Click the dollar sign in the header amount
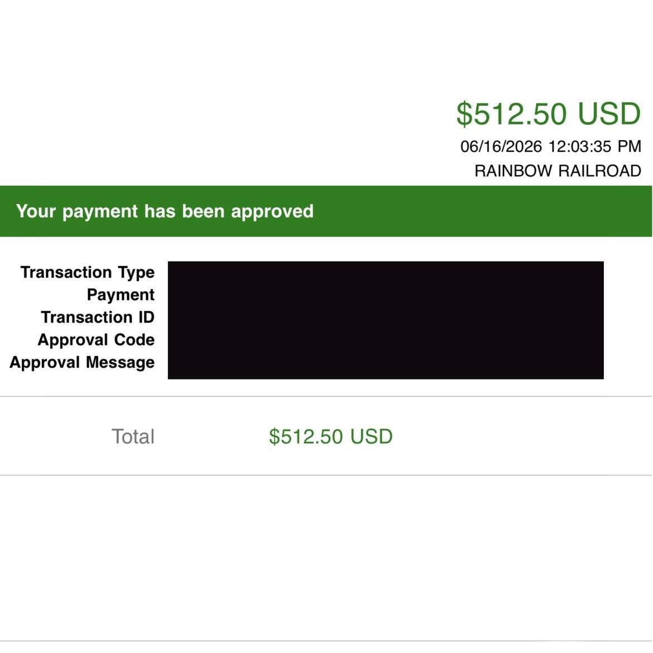This screenshot has height=653, width=653. coord(464,114)
